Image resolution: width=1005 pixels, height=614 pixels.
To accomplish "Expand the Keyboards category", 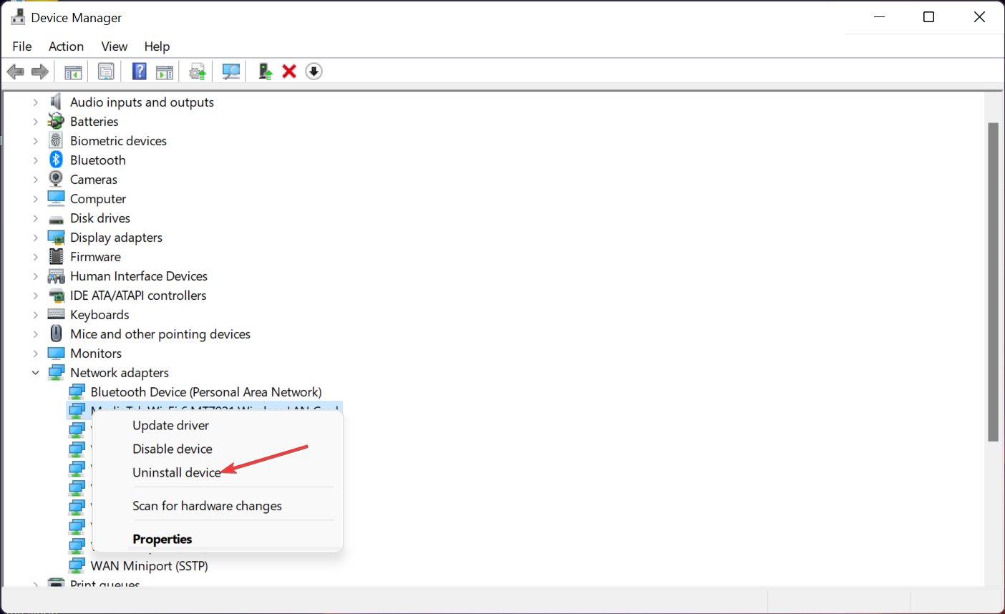I will click(x=35, y=315).
